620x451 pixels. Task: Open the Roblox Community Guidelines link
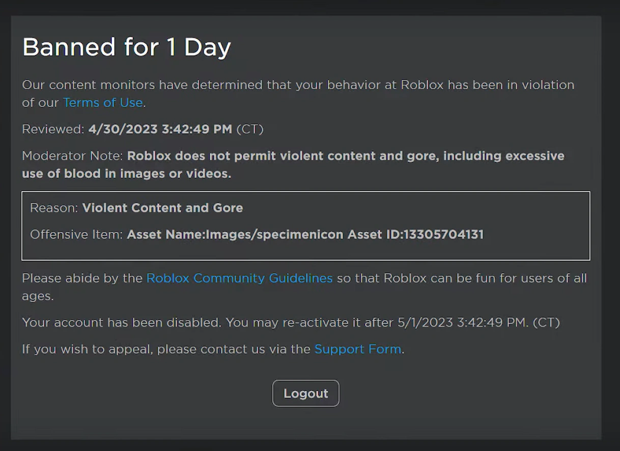click(239, 278)
